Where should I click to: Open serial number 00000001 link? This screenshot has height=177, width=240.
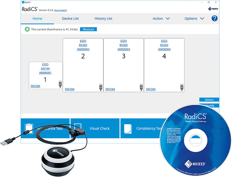(45, 73)
